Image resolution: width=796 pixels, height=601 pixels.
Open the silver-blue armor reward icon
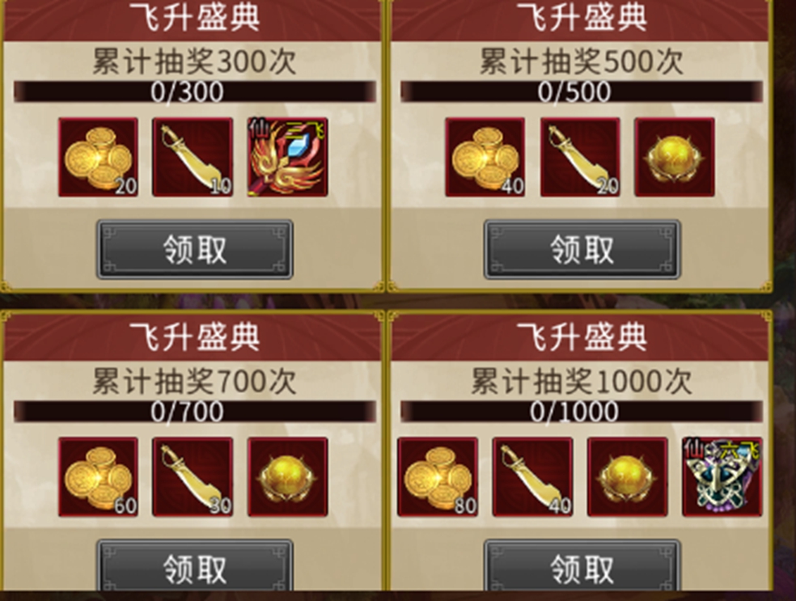tap(722, 477)
